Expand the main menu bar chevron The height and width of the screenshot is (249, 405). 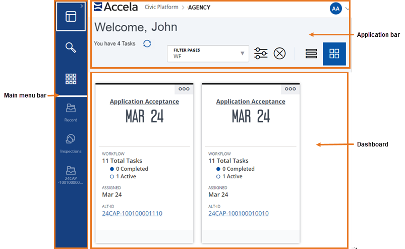click(82, 6)
